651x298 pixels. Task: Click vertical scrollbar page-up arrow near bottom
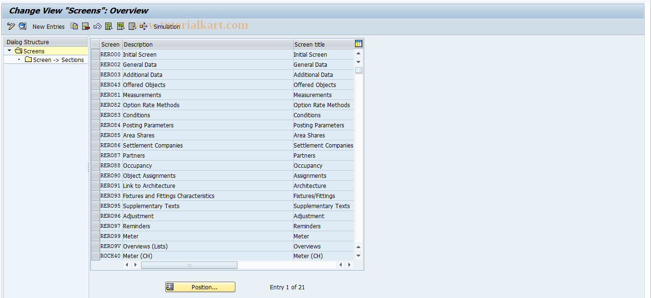tap(358, 247)
